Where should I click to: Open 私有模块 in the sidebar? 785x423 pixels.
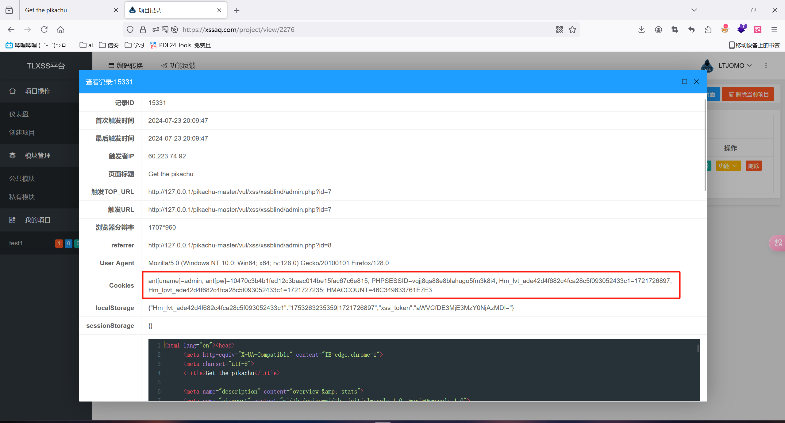tap(22, 197)
